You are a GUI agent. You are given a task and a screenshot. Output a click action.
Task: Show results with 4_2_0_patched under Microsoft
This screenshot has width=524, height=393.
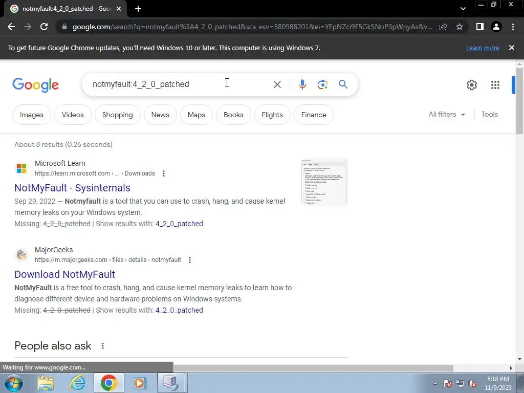[x=179, y=224]
